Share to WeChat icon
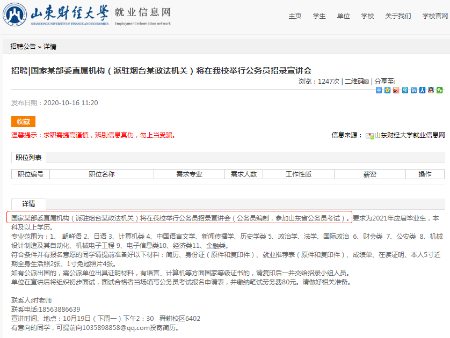Screen dimensions: 450x338 coord(440,90)
